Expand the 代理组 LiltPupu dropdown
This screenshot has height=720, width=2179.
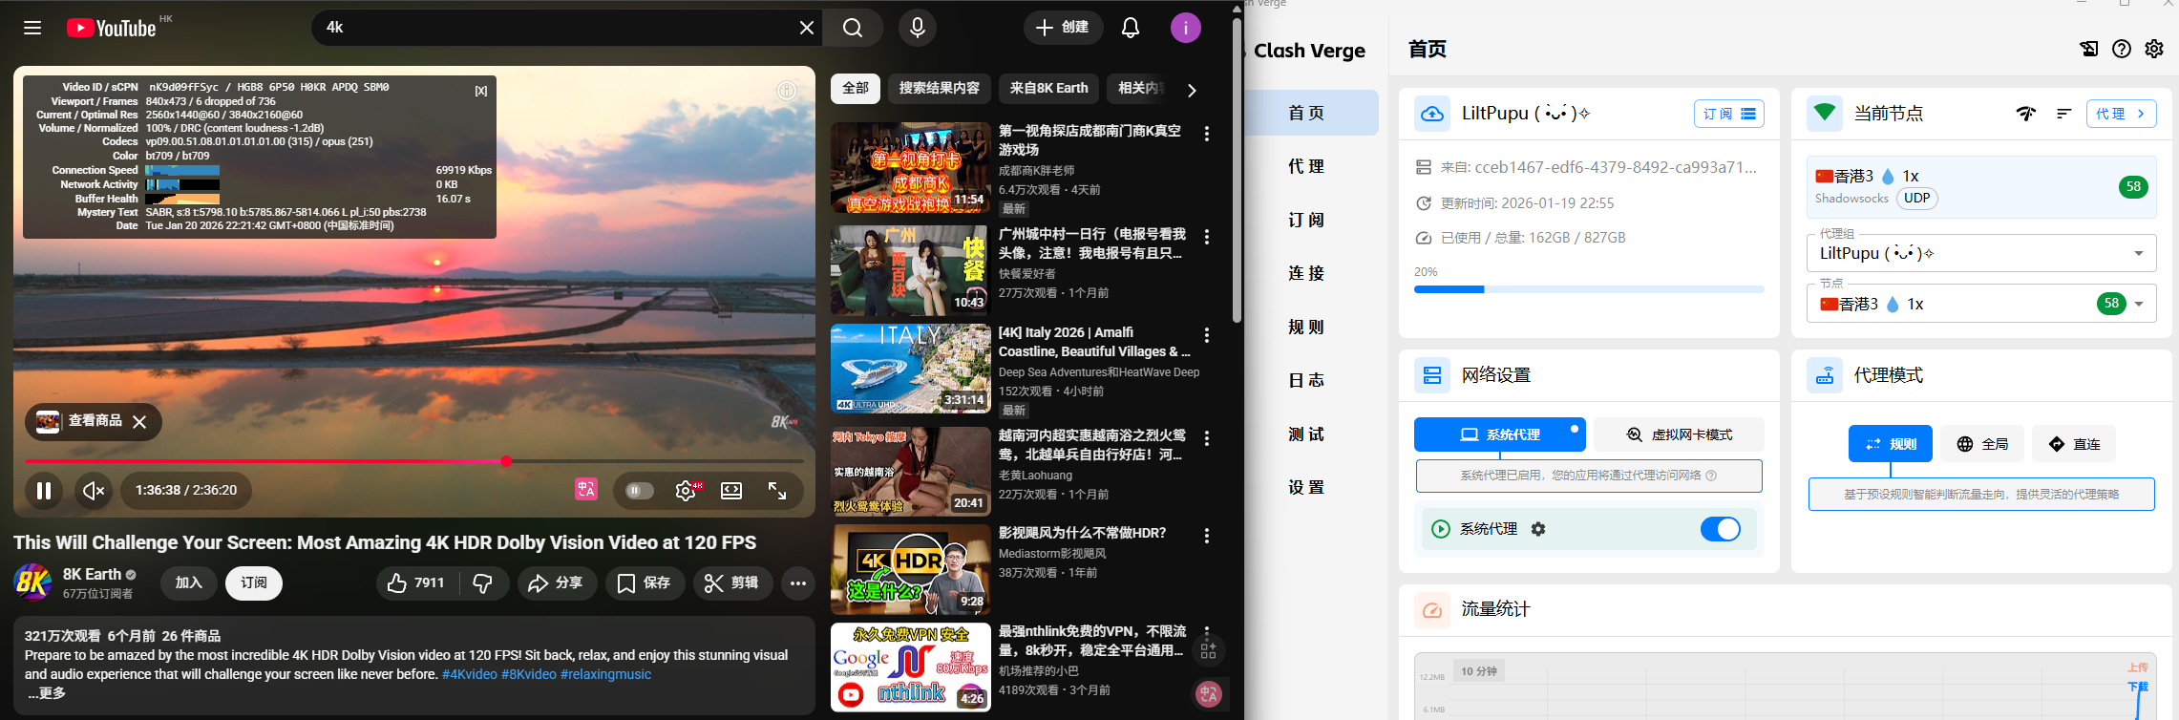click(x=2138, y=254)
